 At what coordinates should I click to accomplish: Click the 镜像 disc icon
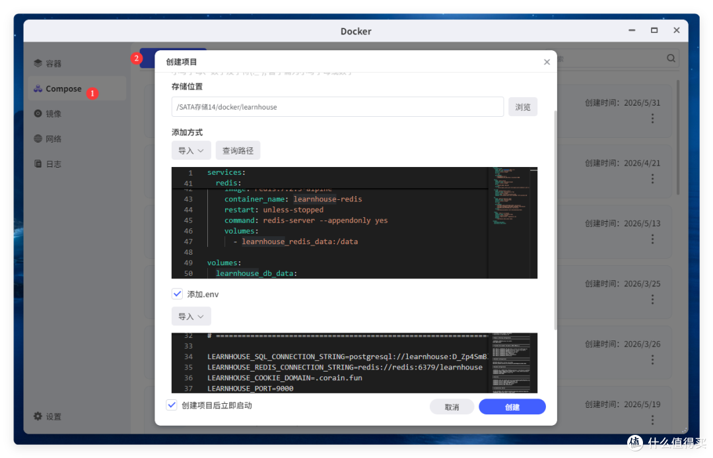[x=38, y=114]
